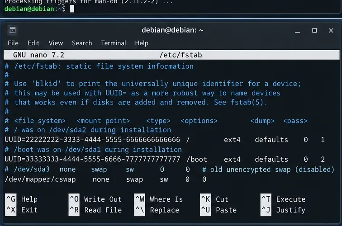Click the ^O Write Out shortcut
342x226 pixels.
click(x=95, y=199)
